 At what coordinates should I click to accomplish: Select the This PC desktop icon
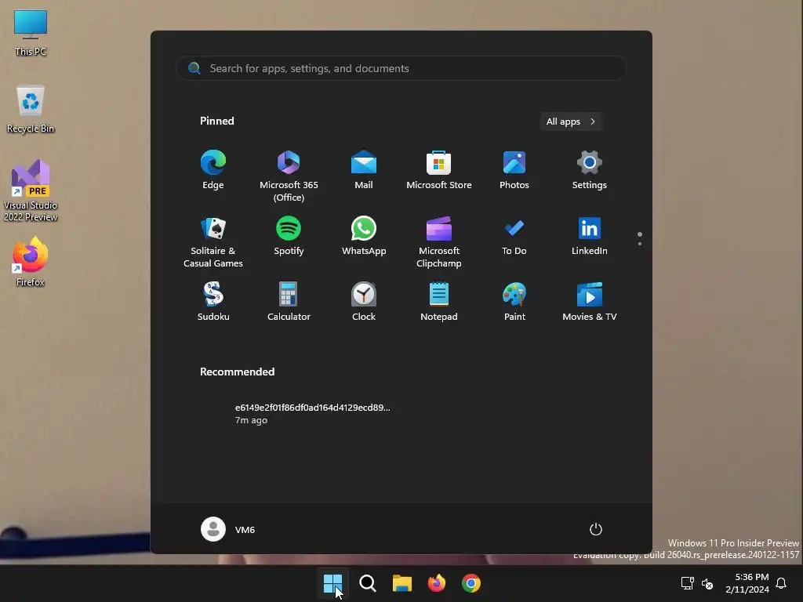pyautogui.click(x=31, y=33)
